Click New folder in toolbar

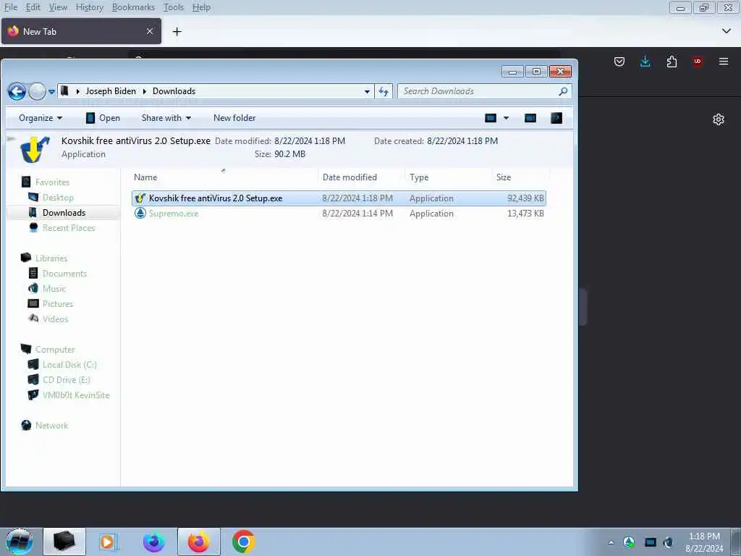click(234, 118)
